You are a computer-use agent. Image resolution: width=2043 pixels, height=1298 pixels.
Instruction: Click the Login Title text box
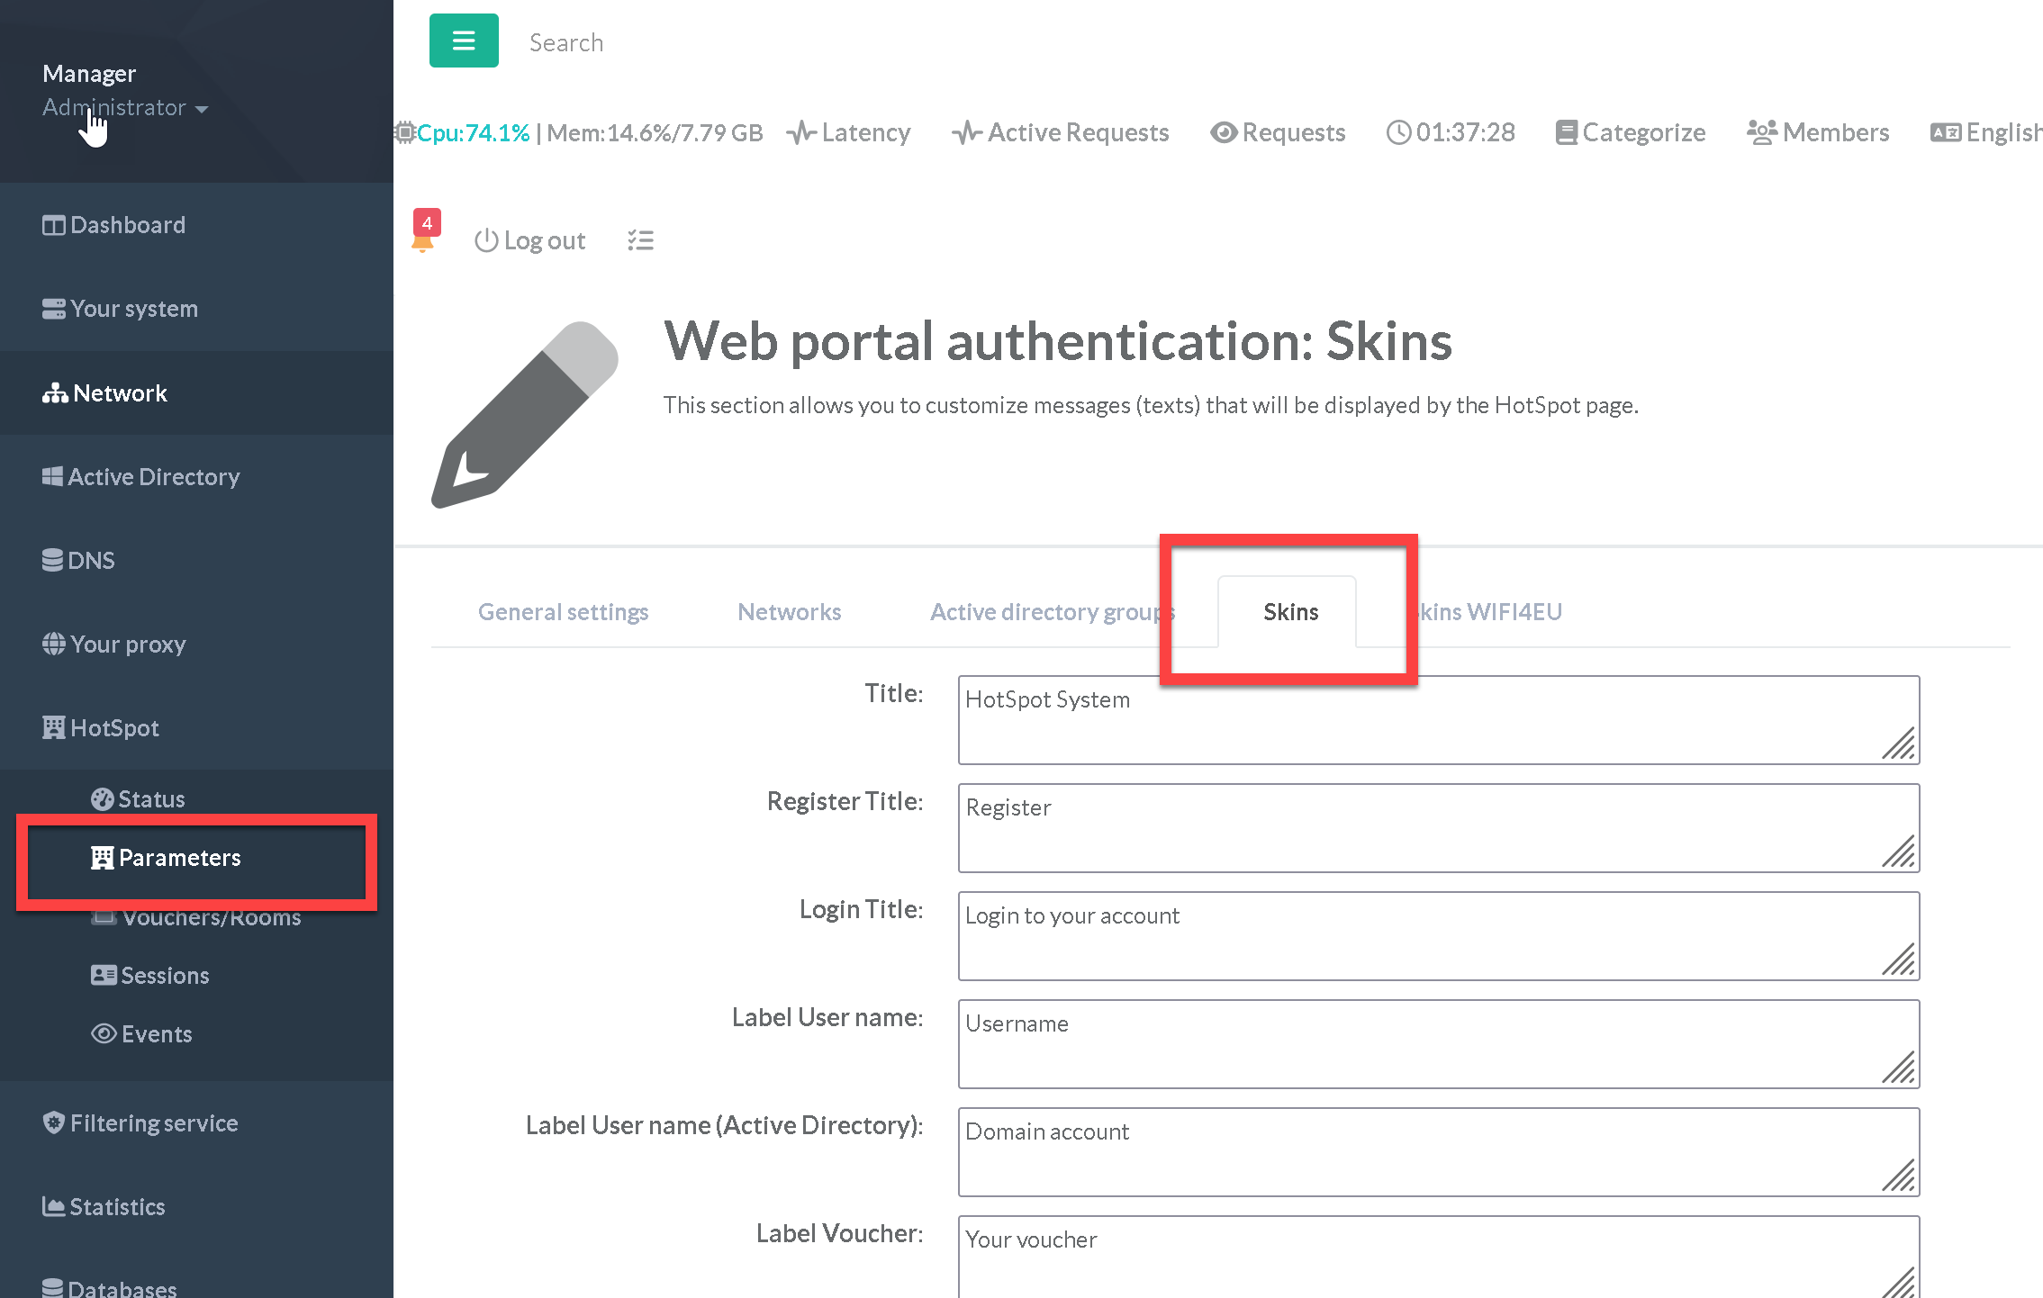[x=1437, y=935]
